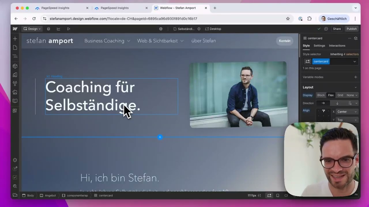Reload the browser page
Viewport: 369px width, 207px height.
pos(34,19)
